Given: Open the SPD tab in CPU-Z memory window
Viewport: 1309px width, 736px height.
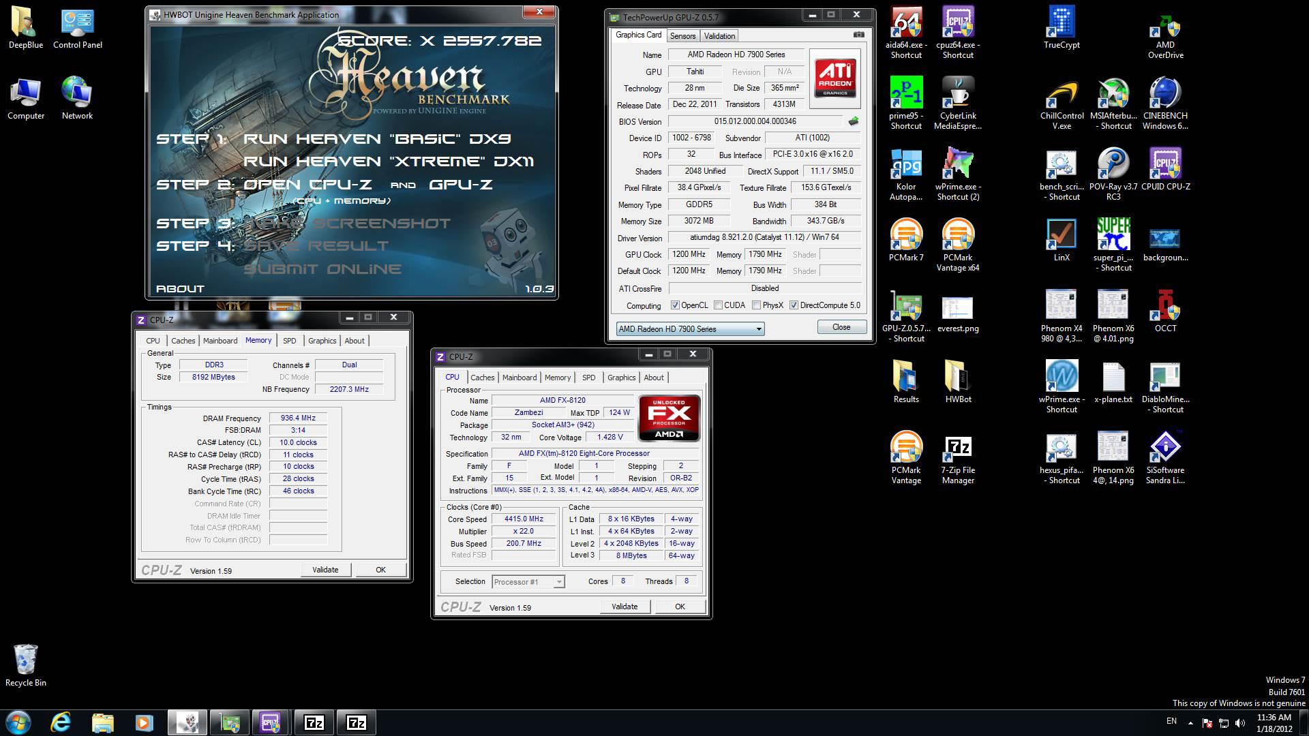Looking at the screenshot, I should point(290,341).
